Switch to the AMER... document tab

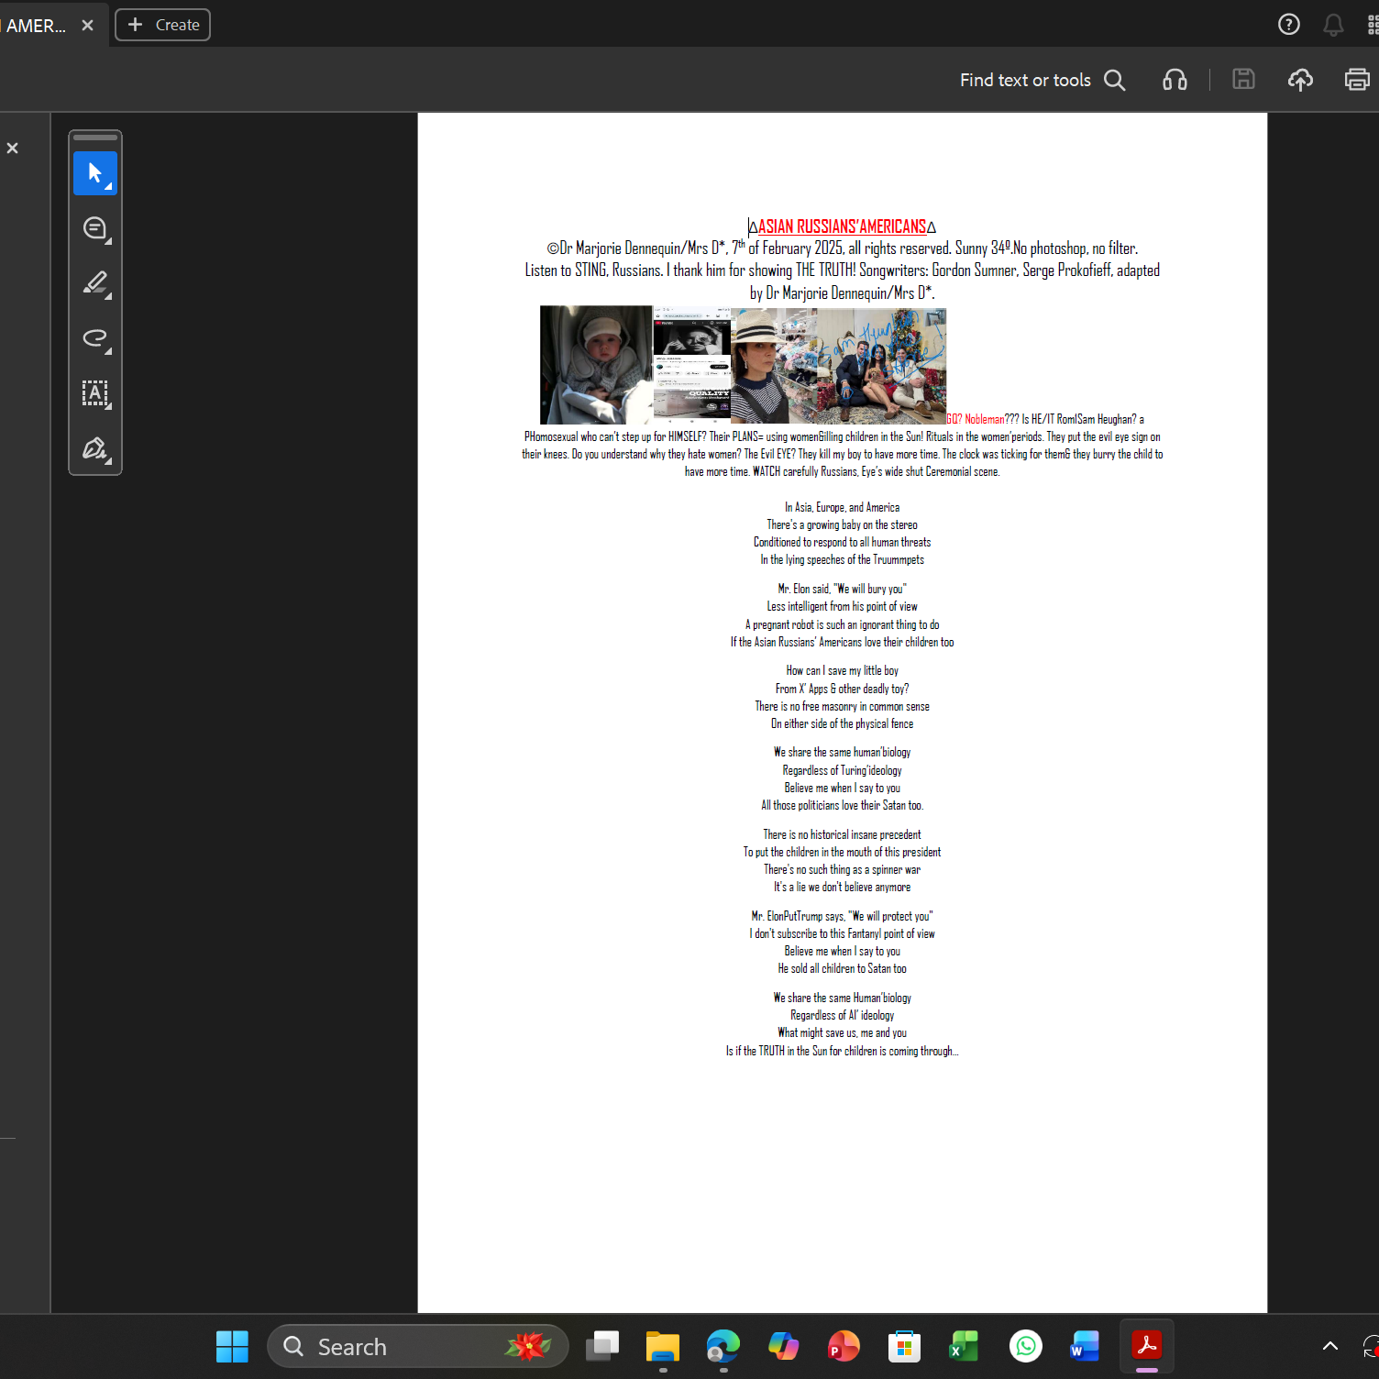tap(35, 26)
